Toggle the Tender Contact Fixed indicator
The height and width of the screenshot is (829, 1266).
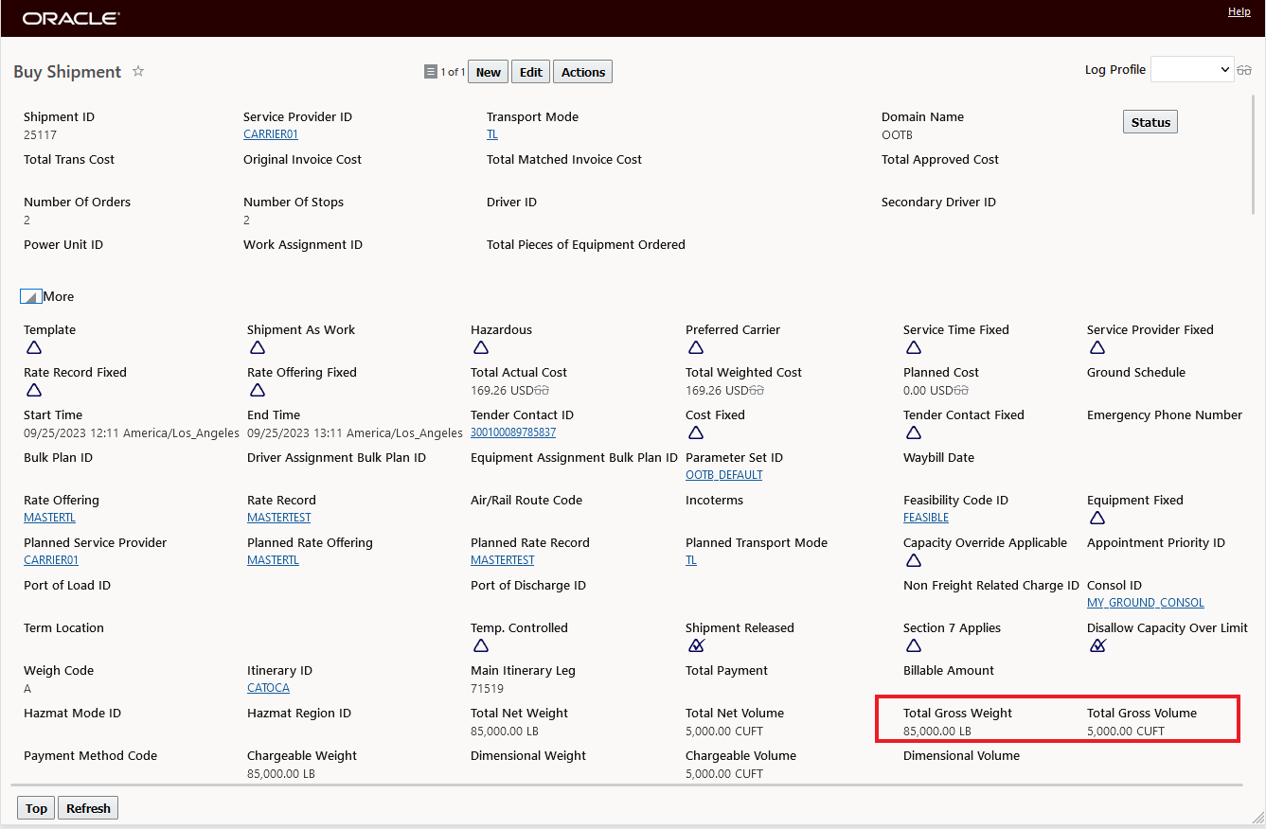click(x=914, y=432)
